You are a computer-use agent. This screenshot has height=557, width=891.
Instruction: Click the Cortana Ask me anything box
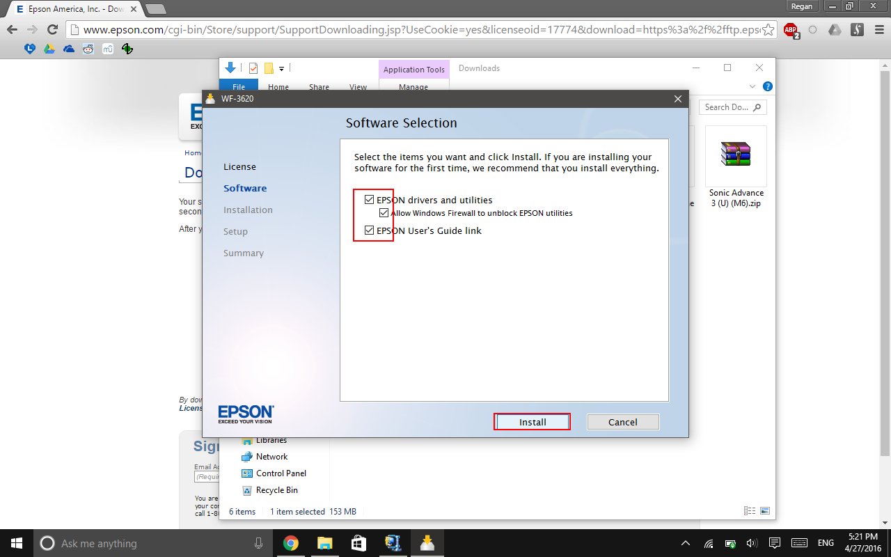(153, 543)
